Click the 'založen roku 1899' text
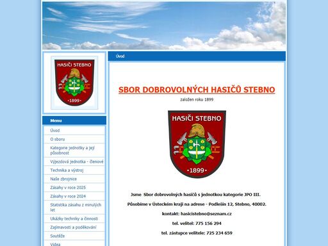Image resolution: width=328 pixels, height=246 pixels. pyautogui.click(x=197, y=99)
